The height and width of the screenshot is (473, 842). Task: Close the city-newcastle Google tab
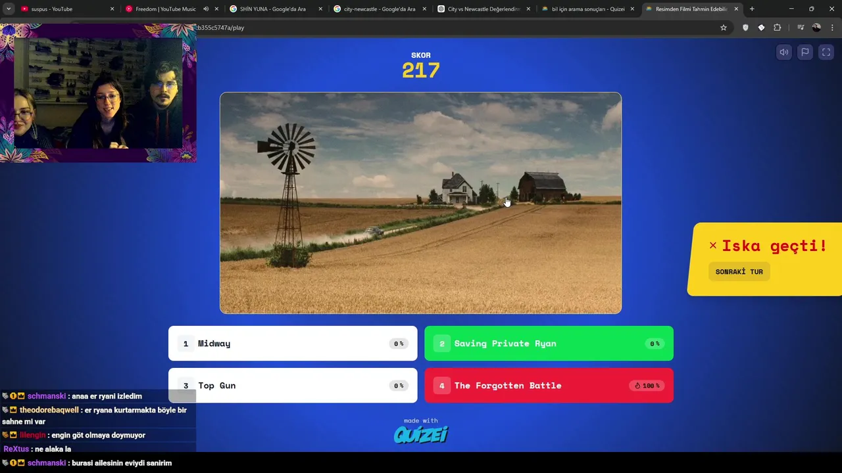(424, 9)
